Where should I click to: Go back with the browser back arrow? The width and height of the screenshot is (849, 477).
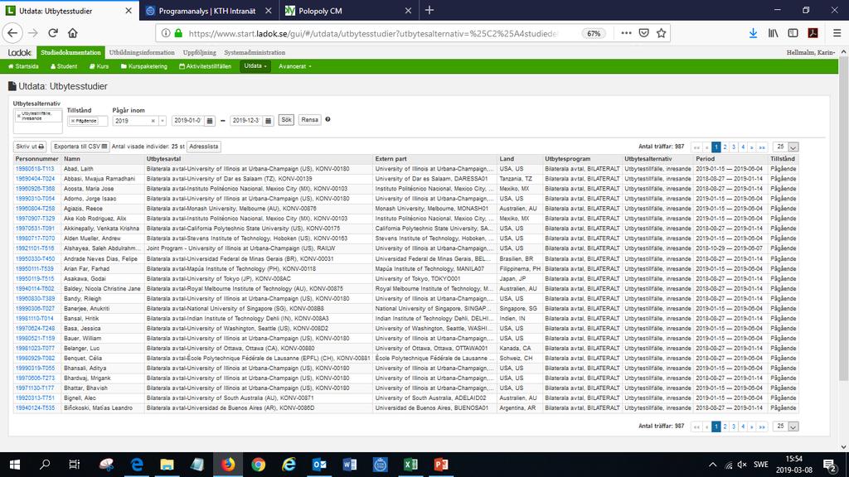12,33
